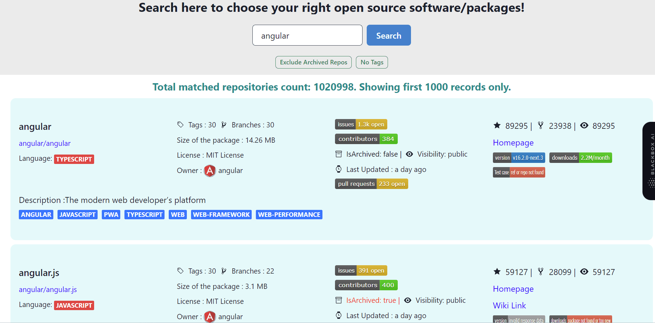Select the WEB-PERFORMANCE topic tag

[x=289, y=215]
